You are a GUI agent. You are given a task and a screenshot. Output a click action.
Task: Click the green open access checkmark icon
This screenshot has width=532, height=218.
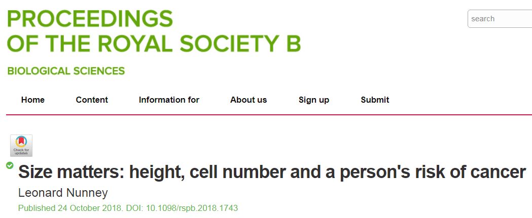point(10,165)
